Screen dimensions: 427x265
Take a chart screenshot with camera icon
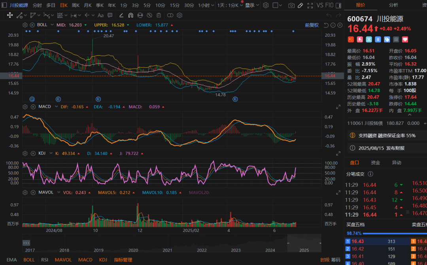click(291, 5)
